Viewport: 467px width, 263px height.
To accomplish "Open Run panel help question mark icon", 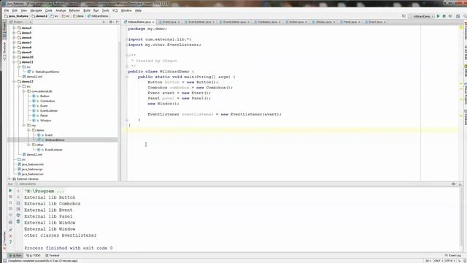I will point(10,242).
